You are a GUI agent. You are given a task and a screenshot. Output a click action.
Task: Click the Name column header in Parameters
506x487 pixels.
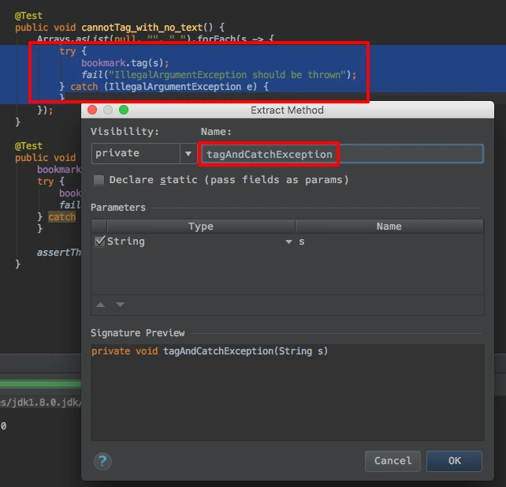tap(389, 227)
